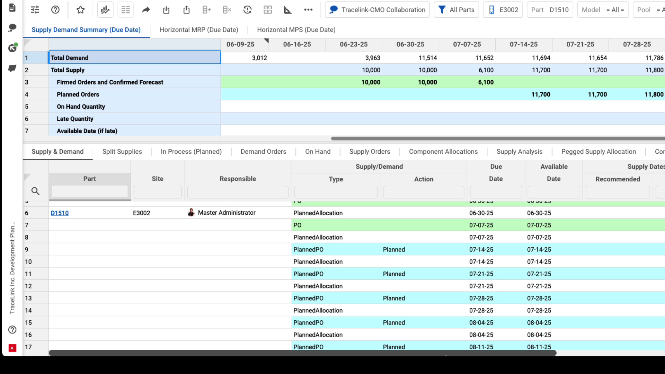Open the view settings sliders icon

point(35,9)
